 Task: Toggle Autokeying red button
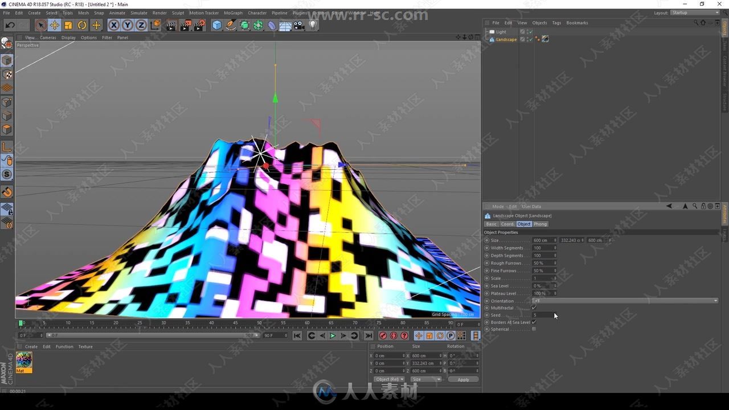(394, 336)
